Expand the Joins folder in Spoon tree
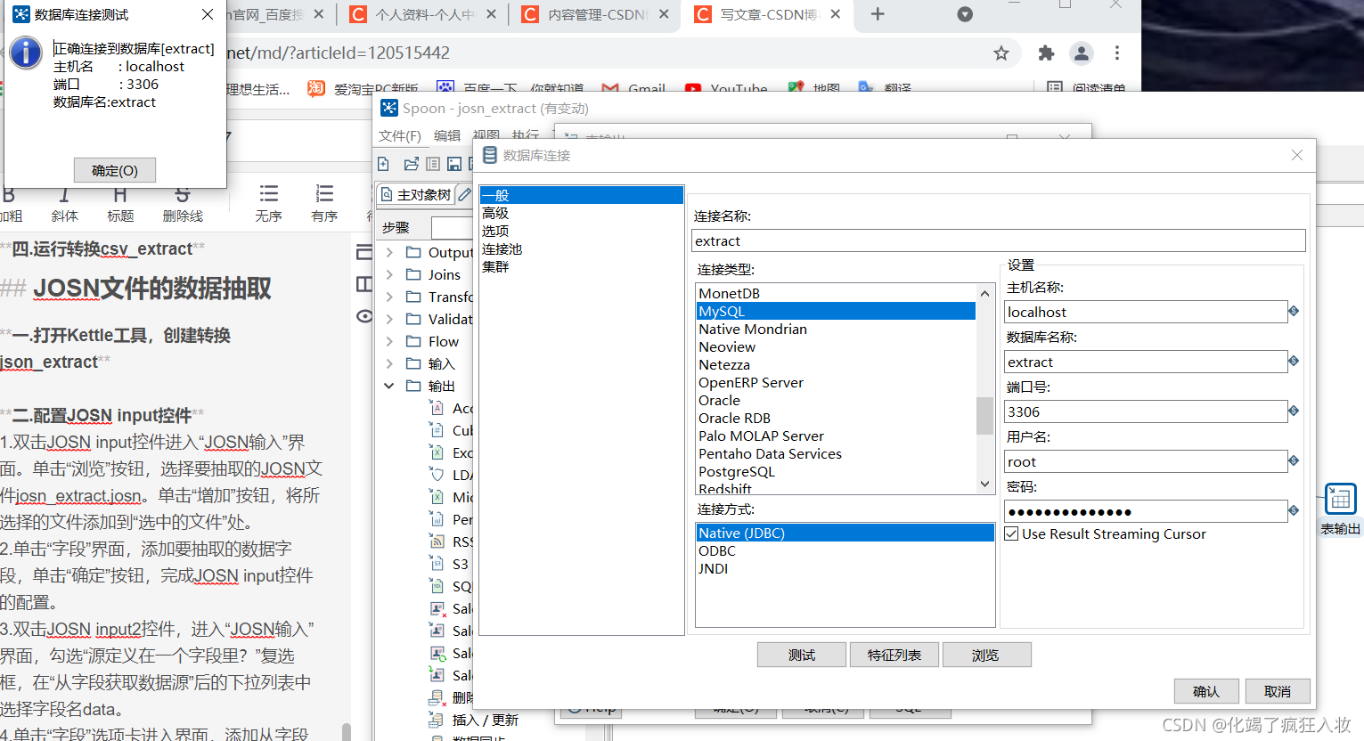 point(389,274)
